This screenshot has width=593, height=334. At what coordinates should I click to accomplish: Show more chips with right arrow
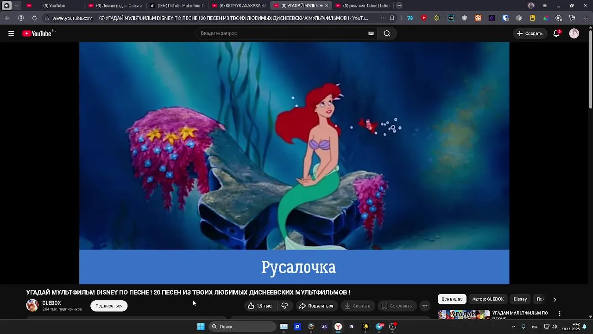pyautogui.click(x=555, y=299)
